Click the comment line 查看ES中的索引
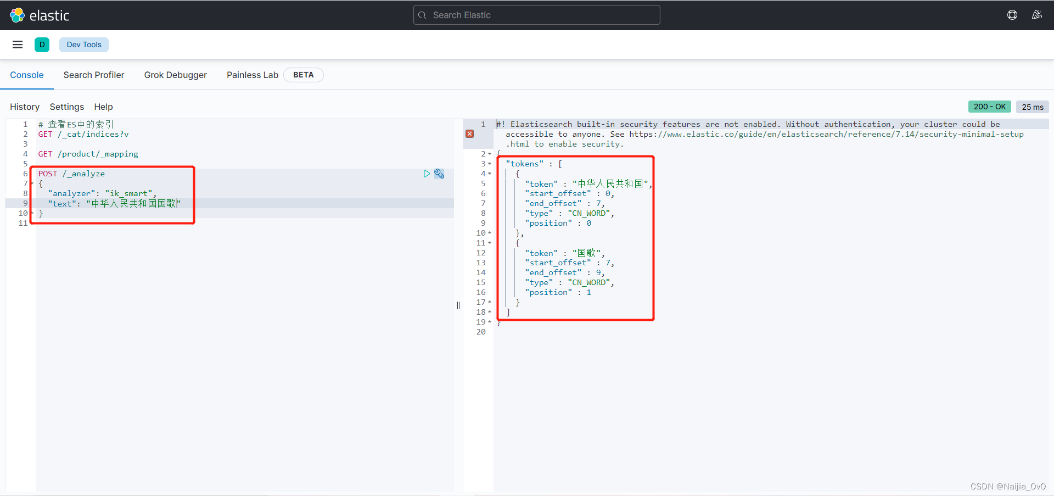 coord(76,124)
